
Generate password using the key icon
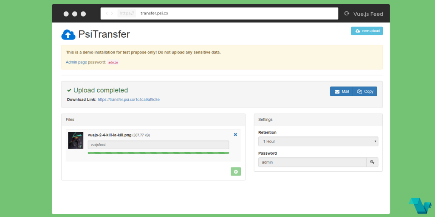372,162
